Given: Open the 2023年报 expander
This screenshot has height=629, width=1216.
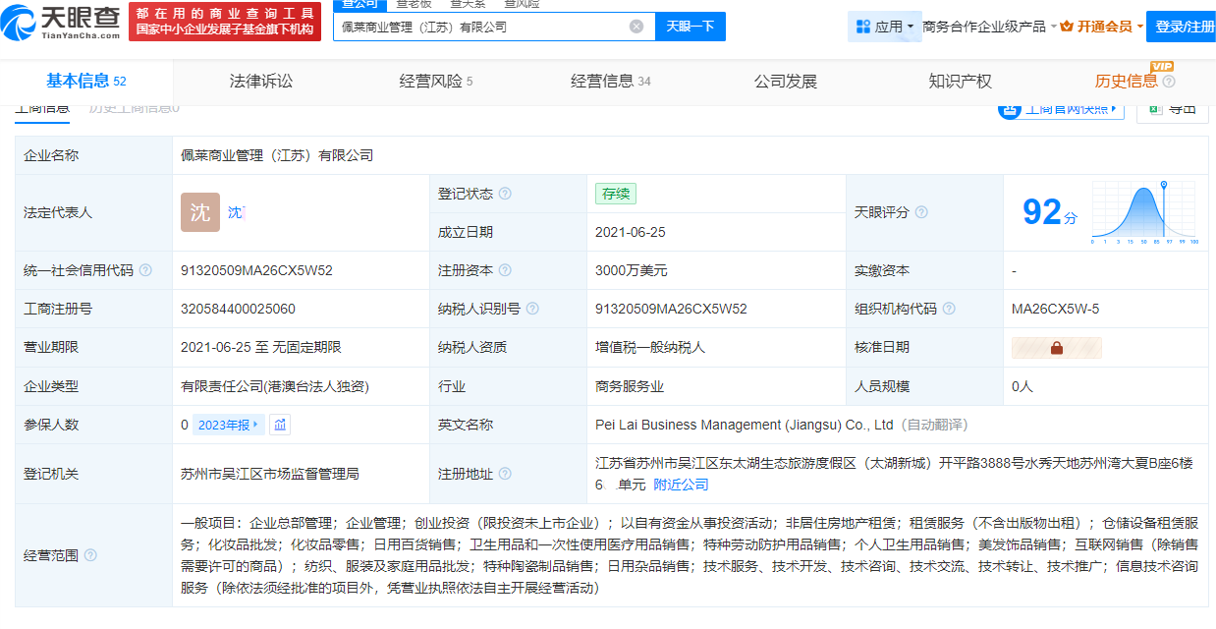Looking at the screenshot, I should click(x=229, y=425).
